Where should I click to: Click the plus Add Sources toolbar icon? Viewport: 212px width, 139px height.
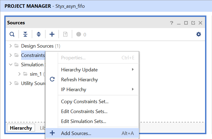[52, 34]
